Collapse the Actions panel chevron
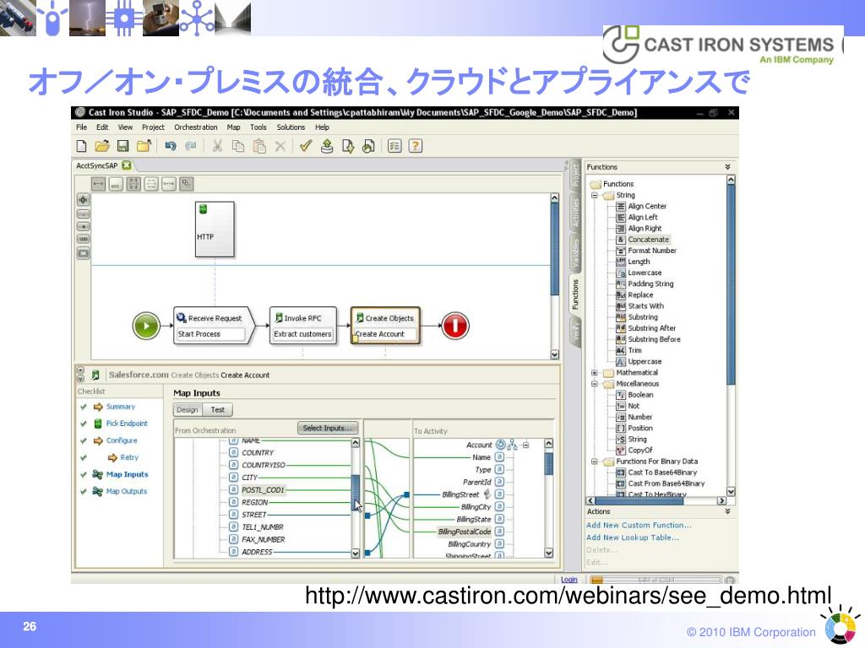865x648 pixels. point(727,511)
